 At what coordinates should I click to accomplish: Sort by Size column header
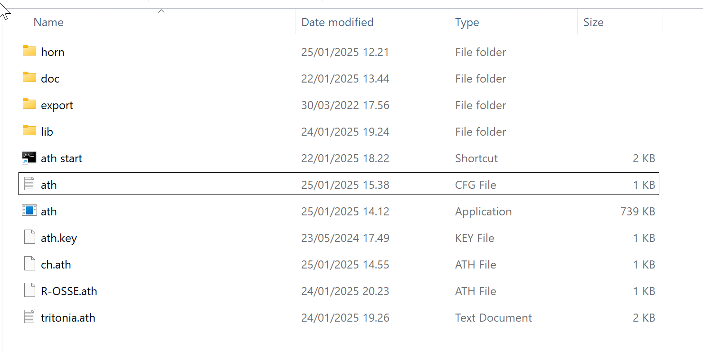(593, 22)
